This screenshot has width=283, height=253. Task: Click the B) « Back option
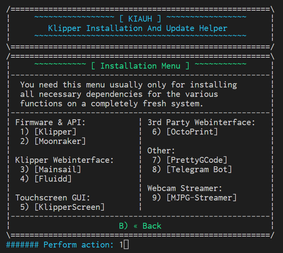tap(140, 226)
